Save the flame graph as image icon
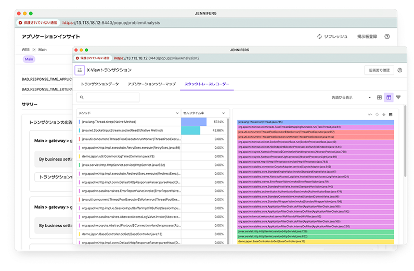The height and width of the screenshot is (271, 414). (x=391, y=114)
